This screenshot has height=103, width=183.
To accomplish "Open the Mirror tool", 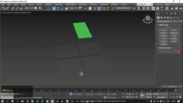I will coord(134,8).
